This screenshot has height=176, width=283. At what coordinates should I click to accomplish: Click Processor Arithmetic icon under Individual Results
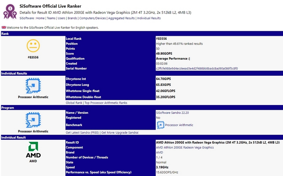click(33, 85)
